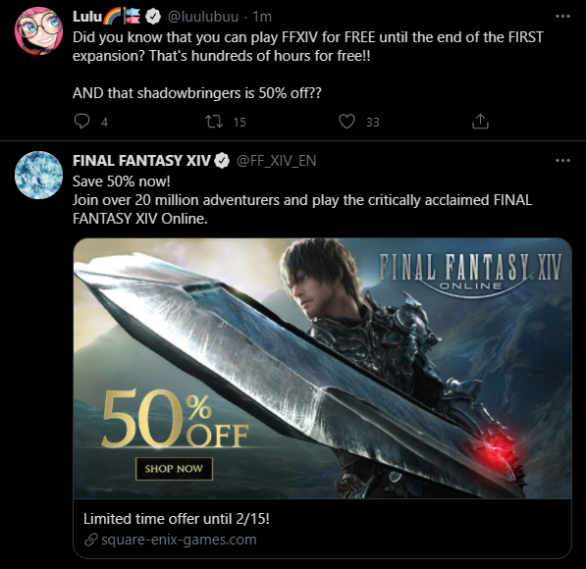Open more options on FINAL FANTASY XIV tweet
The height and width of the screenshot is (569, 586).
pyautogui.click(x=562, y=160)
